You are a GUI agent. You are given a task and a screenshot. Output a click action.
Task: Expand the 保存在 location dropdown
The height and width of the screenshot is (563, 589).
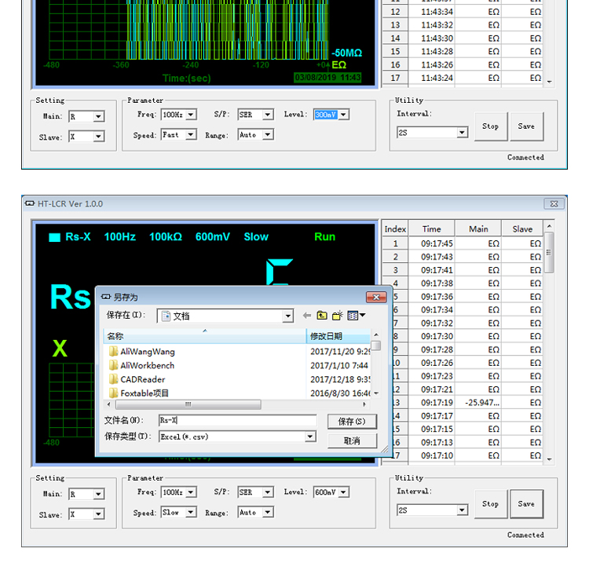pos(288,316)
